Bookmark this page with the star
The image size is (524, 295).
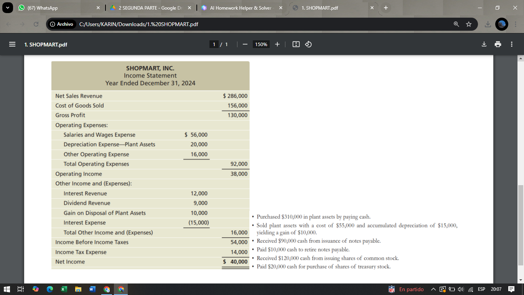[x=468, y=24]
